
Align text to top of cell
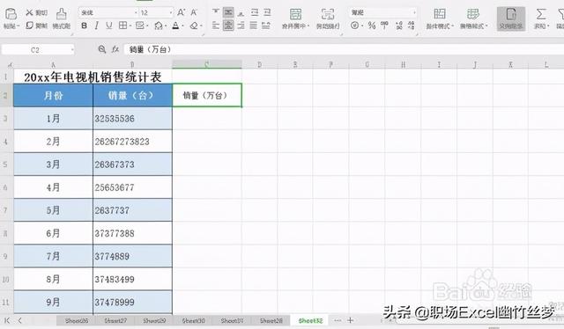point(215,12)
